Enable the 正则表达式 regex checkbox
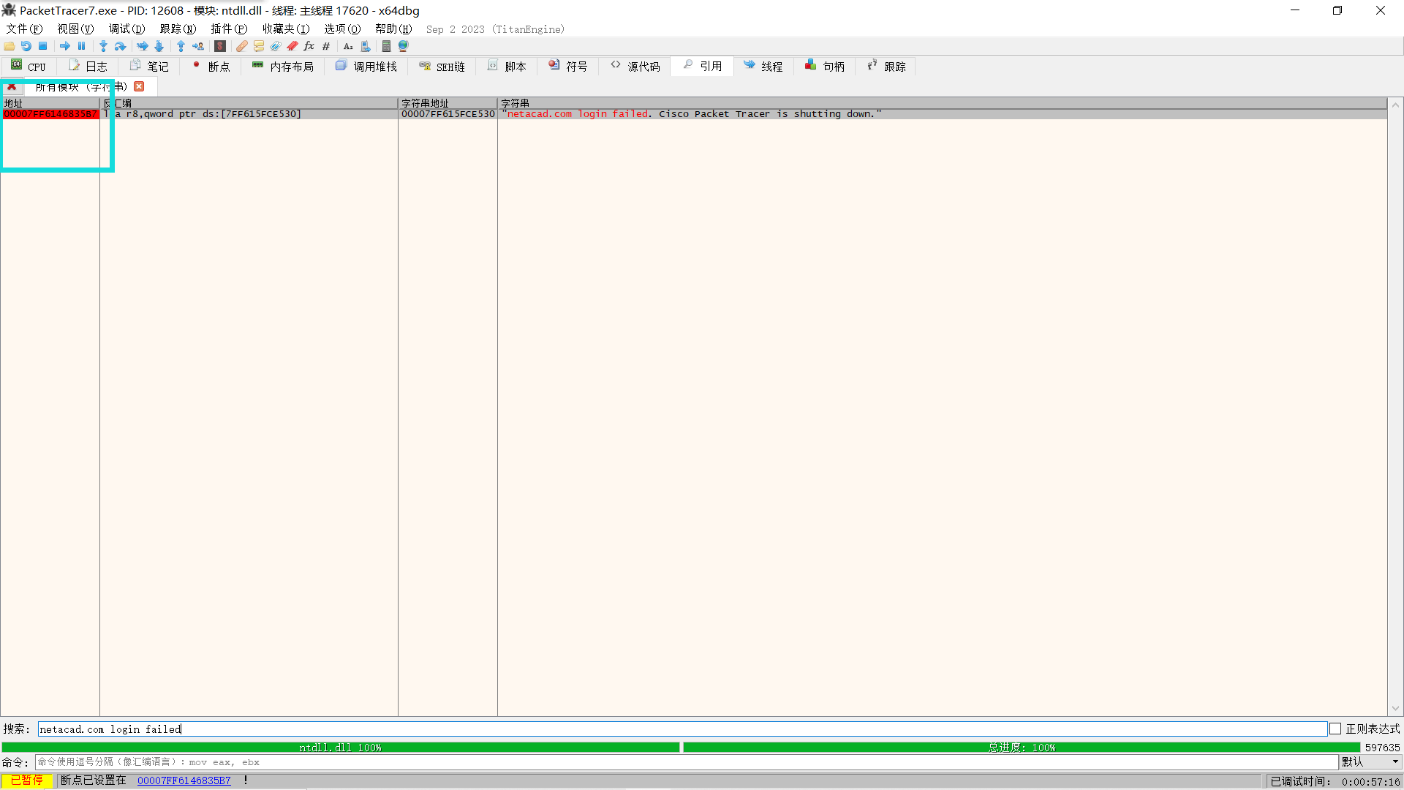Screen dimensions: 1404x790 pos(1335,729)
